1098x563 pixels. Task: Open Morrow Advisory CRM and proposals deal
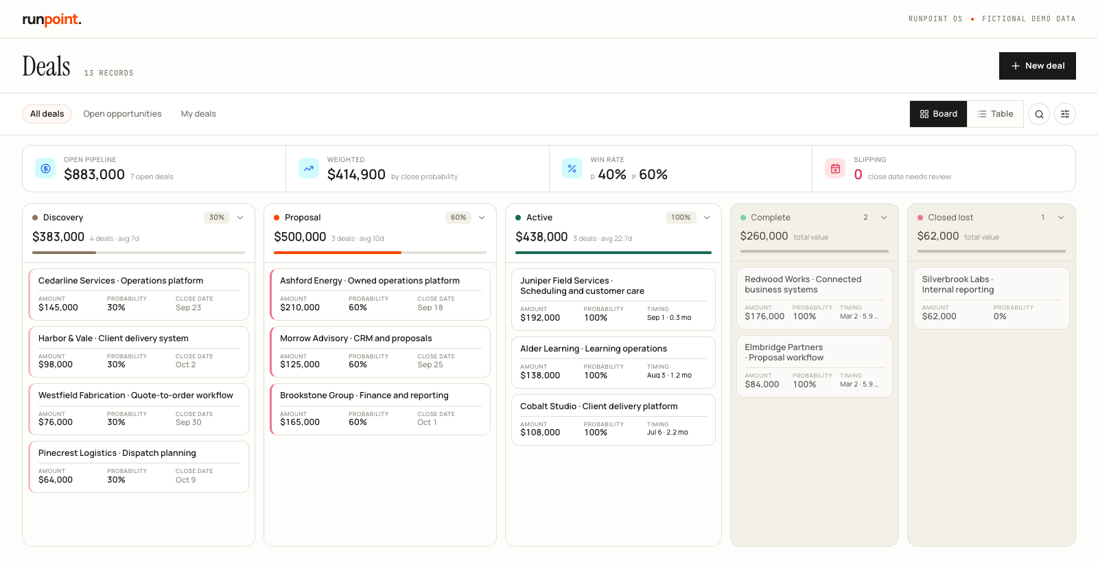coord(380,352)
